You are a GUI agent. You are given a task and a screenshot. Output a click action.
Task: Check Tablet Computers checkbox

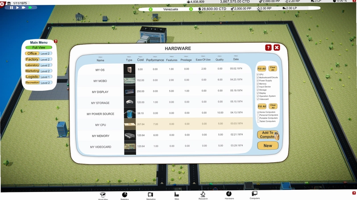pyautogui.click(x=258, y=121)
